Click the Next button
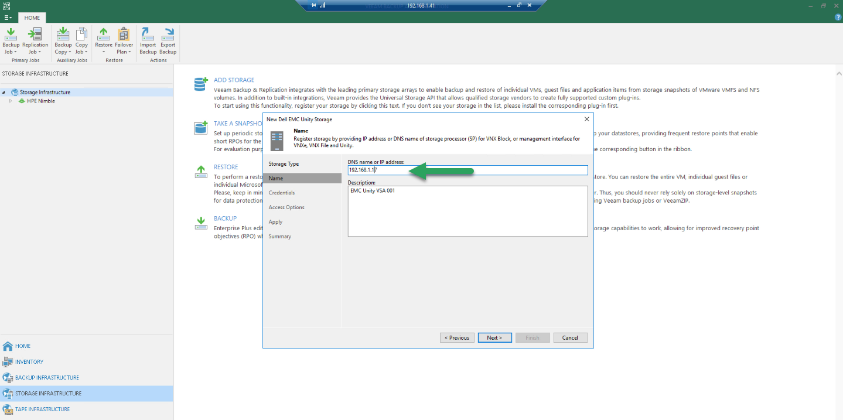The height and width of the screenshot is (420, 843). click(x=494, y=337)
